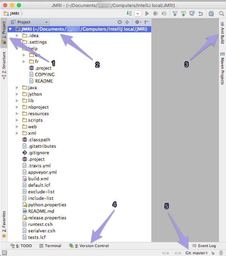Click the Git: master branch widget

coord(197,253)
